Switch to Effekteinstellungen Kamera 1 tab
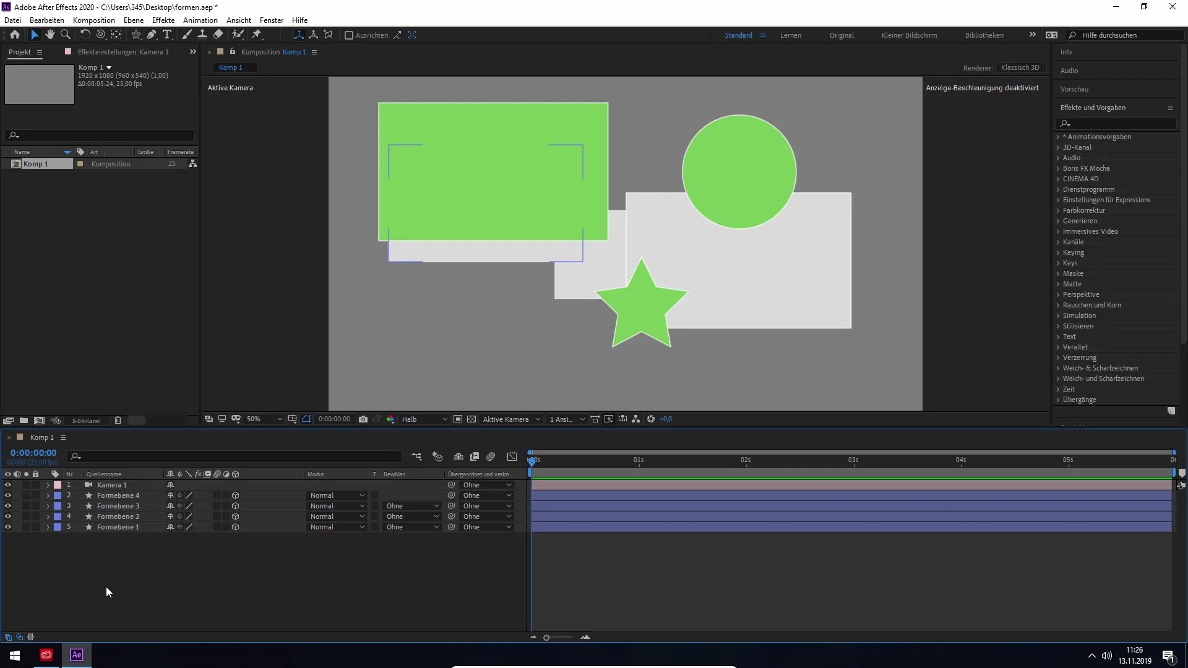 tap(123, 52)
